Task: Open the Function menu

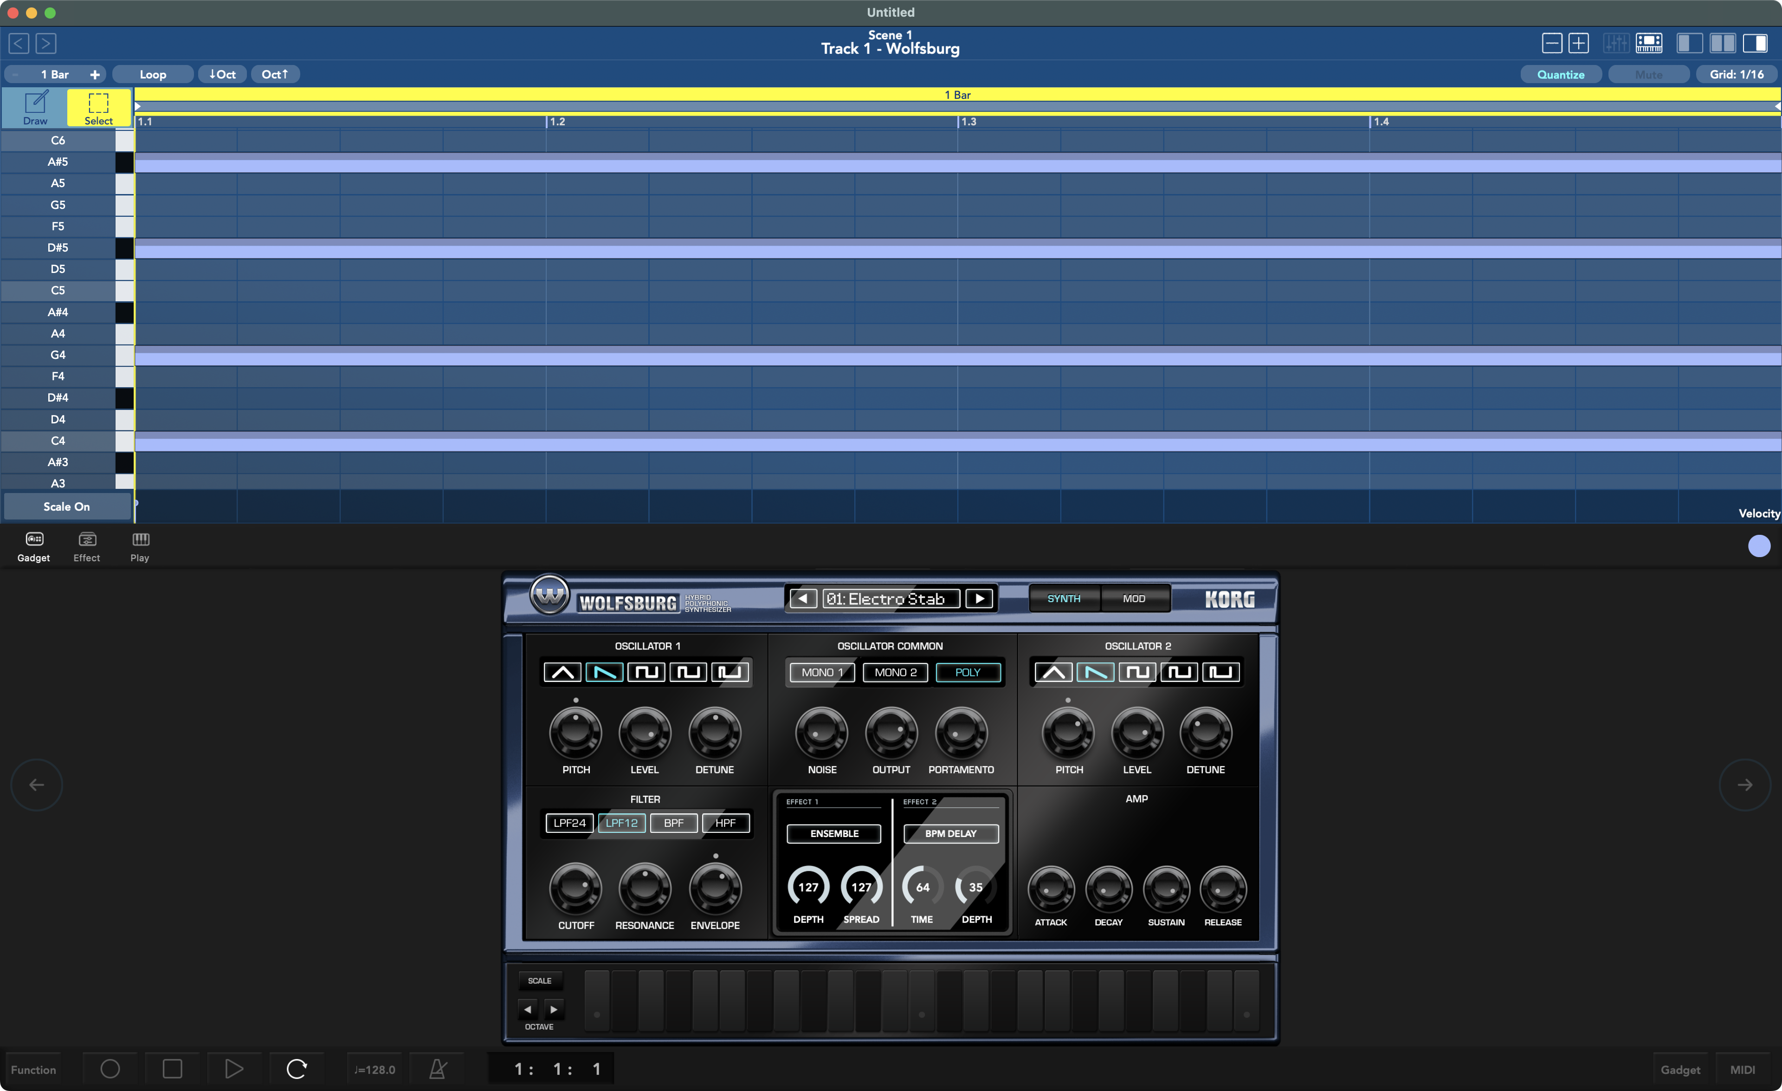Action: tap(33, 1069)
